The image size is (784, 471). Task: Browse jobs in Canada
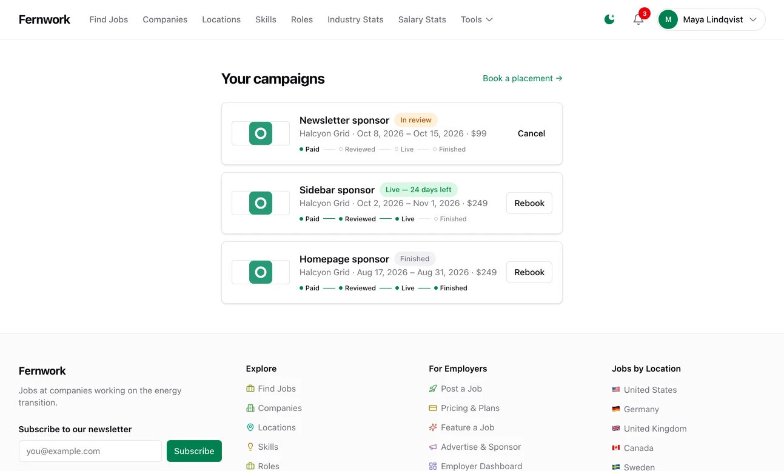click(x=638, y=448)
